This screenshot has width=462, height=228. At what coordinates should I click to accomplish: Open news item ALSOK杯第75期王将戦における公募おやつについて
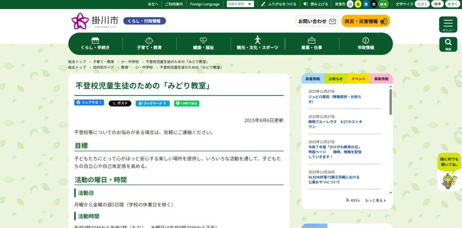334,179
